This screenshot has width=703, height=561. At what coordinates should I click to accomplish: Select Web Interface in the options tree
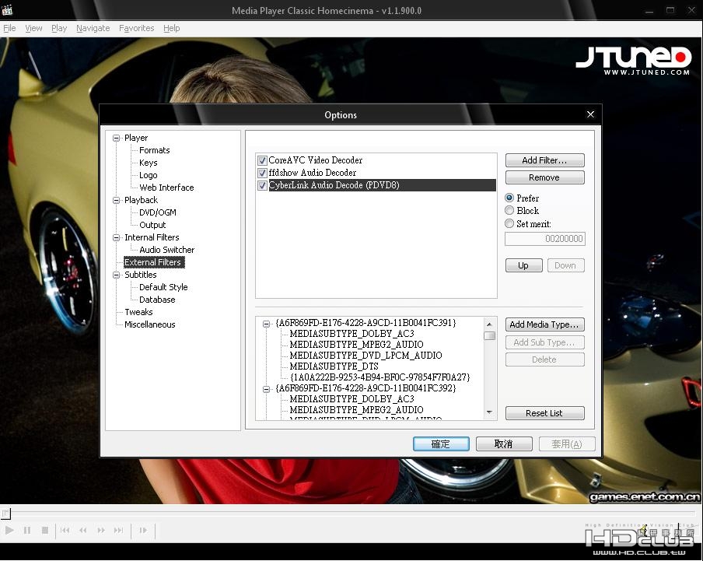coord(166,188)
